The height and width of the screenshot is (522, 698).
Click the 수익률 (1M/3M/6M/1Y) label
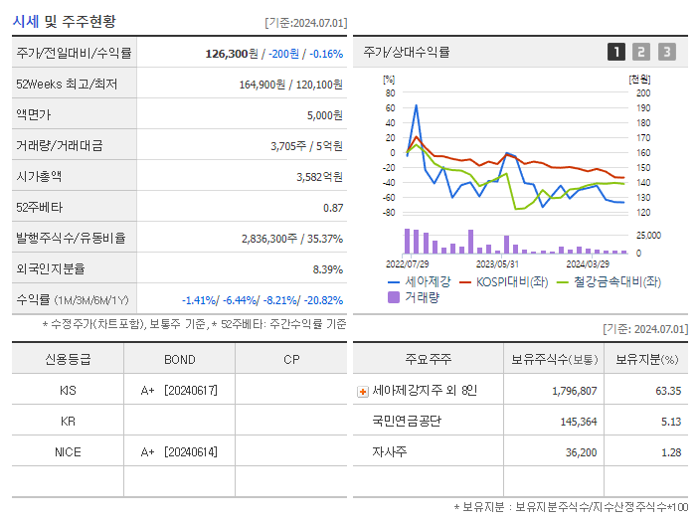click(73, 299)
